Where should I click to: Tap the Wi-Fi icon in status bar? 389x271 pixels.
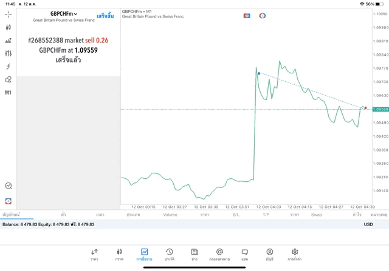[x=362, y=4]
